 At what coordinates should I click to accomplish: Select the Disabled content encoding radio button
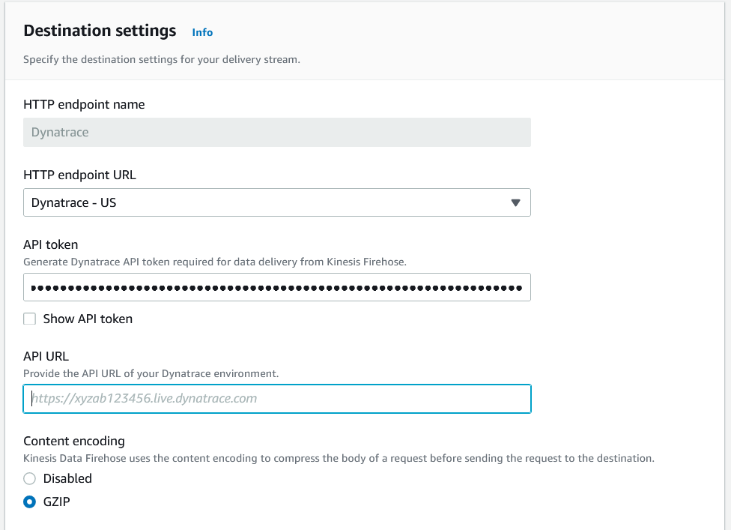pyautogui.click(x=30, y=478)
